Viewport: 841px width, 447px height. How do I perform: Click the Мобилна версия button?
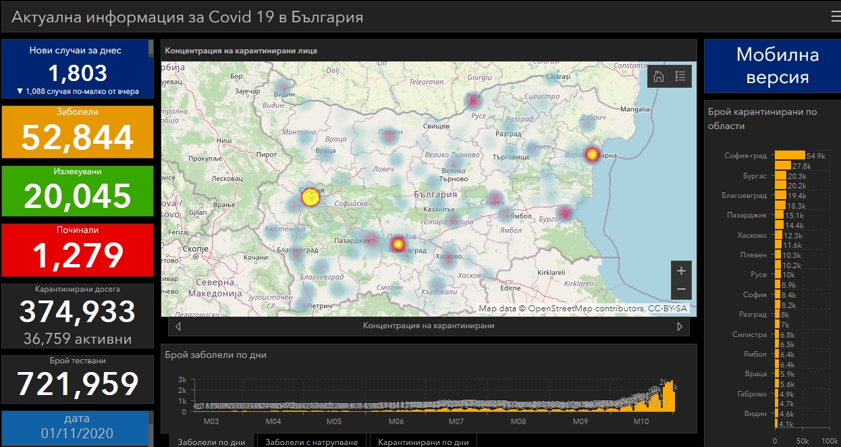click(x=777, y=66)
